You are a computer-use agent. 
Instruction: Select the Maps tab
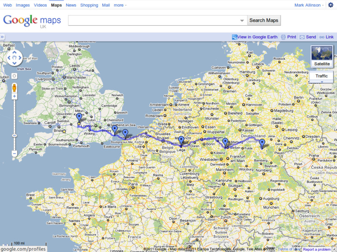point(56,5)
